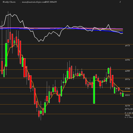This screenshot has height=133, width=133.
Task: Click the 'Weekly Charts' title text
Action: click(x=9, y=2)
